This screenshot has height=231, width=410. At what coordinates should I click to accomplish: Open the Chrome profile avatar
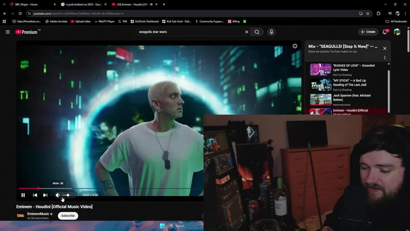398,13
